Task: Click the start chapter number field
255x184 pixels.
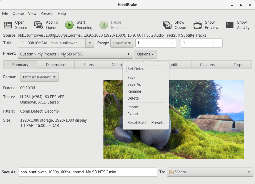Action: [147, 43]
